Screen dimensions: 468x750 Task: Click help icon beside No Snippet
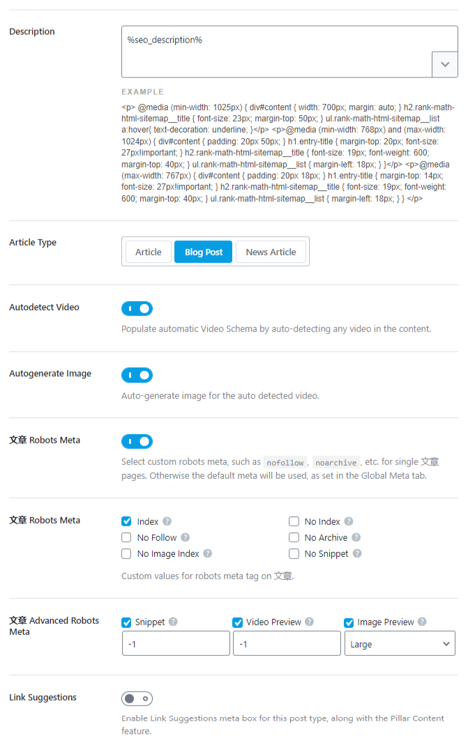[x=357, y=553]
